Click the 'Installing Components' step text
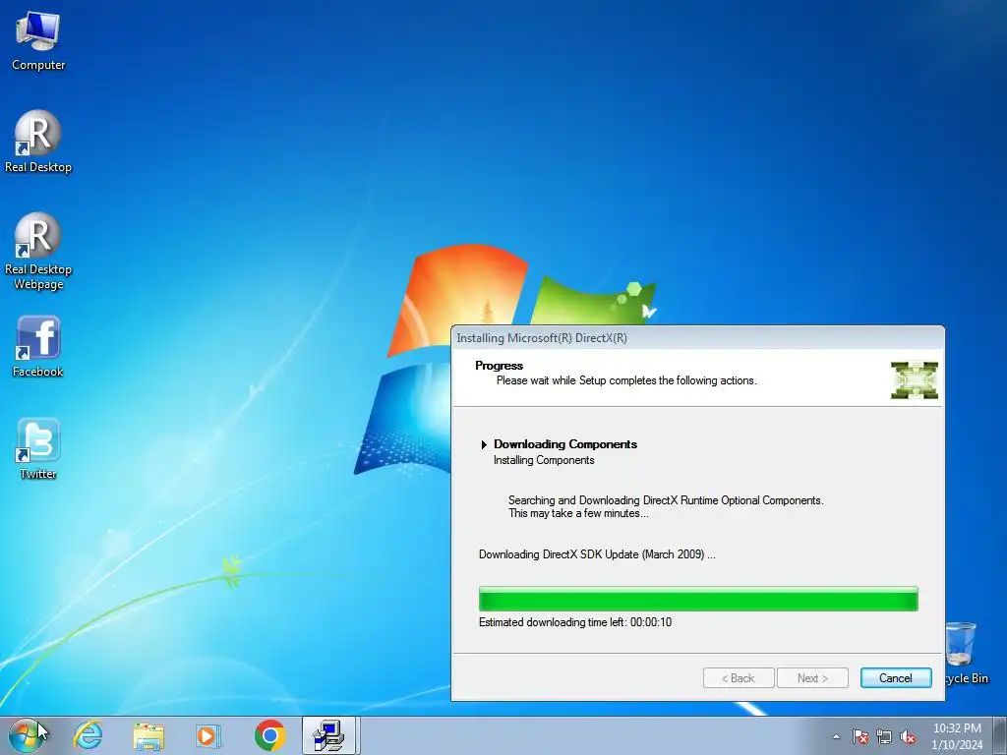The image size is (1007, 755). [x=544, y=460]
